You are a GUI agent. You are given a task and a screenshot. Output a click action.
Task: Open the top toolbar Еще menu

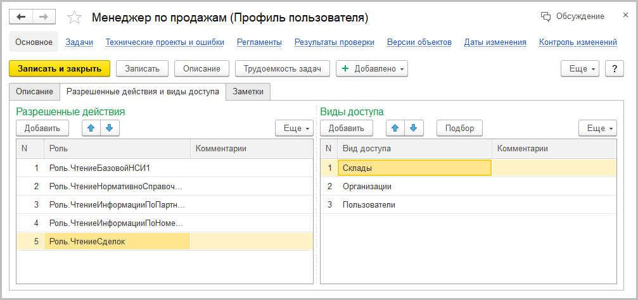[580, 69]
